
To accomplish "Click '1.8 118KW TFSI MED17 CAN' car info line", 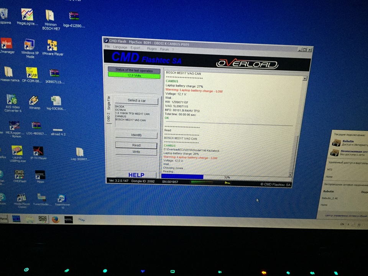I will pos(132,113).
